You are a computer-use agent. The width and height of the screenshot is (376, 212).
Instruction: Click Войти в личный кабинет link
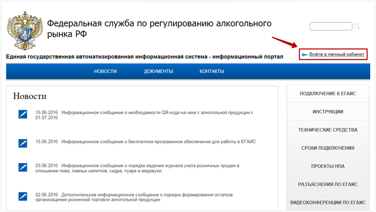(x=336, y=54)
